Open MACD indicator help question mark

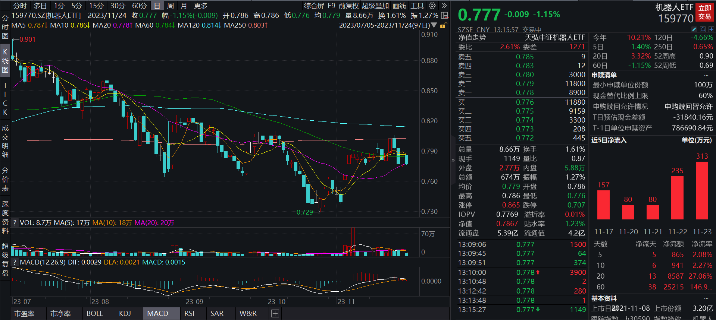click(15, 262)
